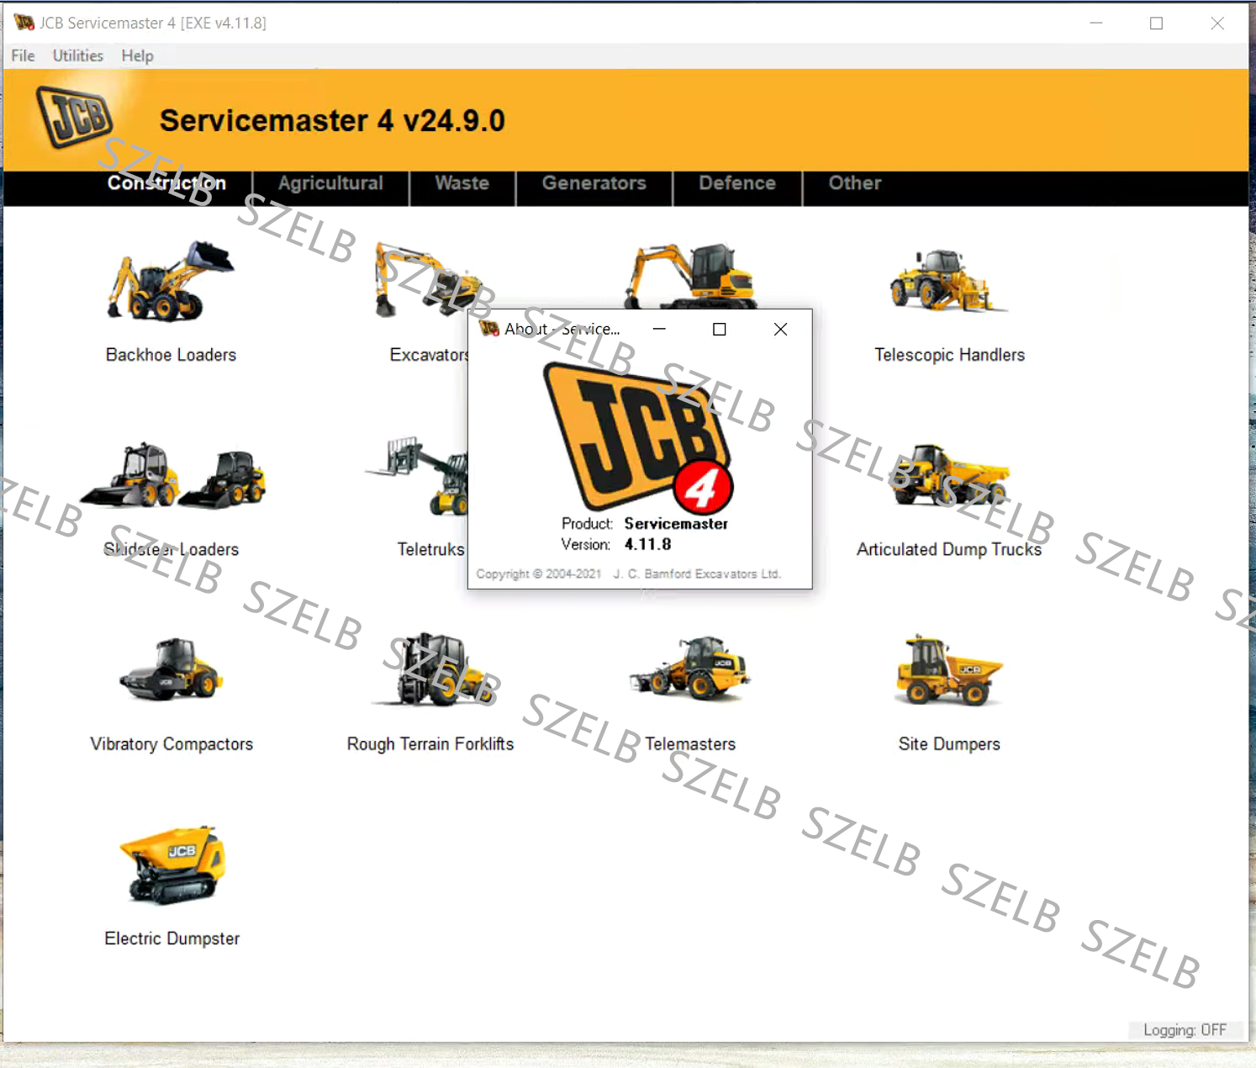Click the 'Skidsteer Loaders' text label

click(x=172, y=549)
